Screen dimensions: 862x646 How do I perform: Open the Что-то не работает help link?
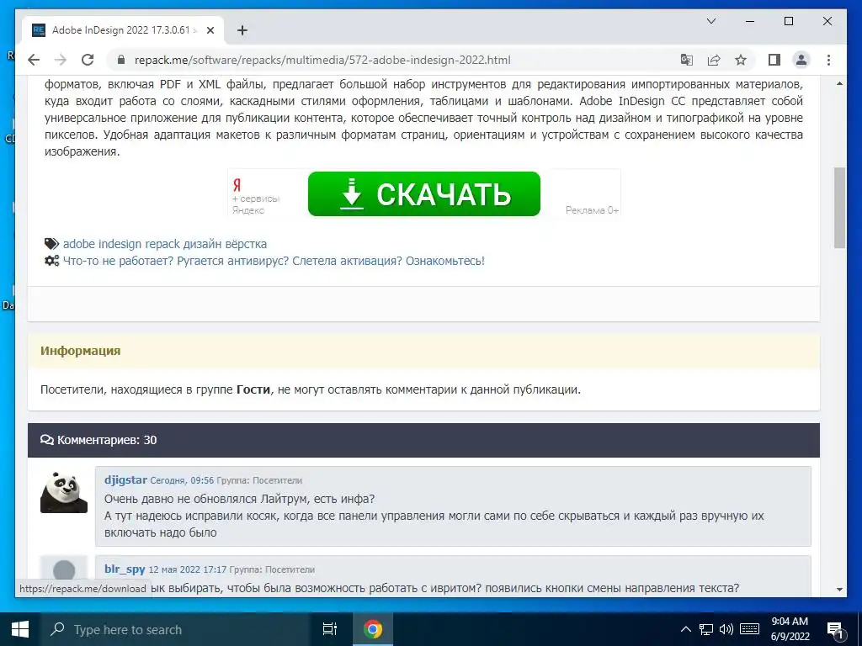click(274, 261)
